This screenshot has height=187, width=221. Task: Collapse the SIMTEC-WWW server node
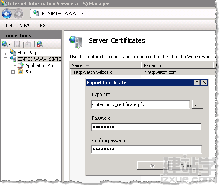pos(5,59)
